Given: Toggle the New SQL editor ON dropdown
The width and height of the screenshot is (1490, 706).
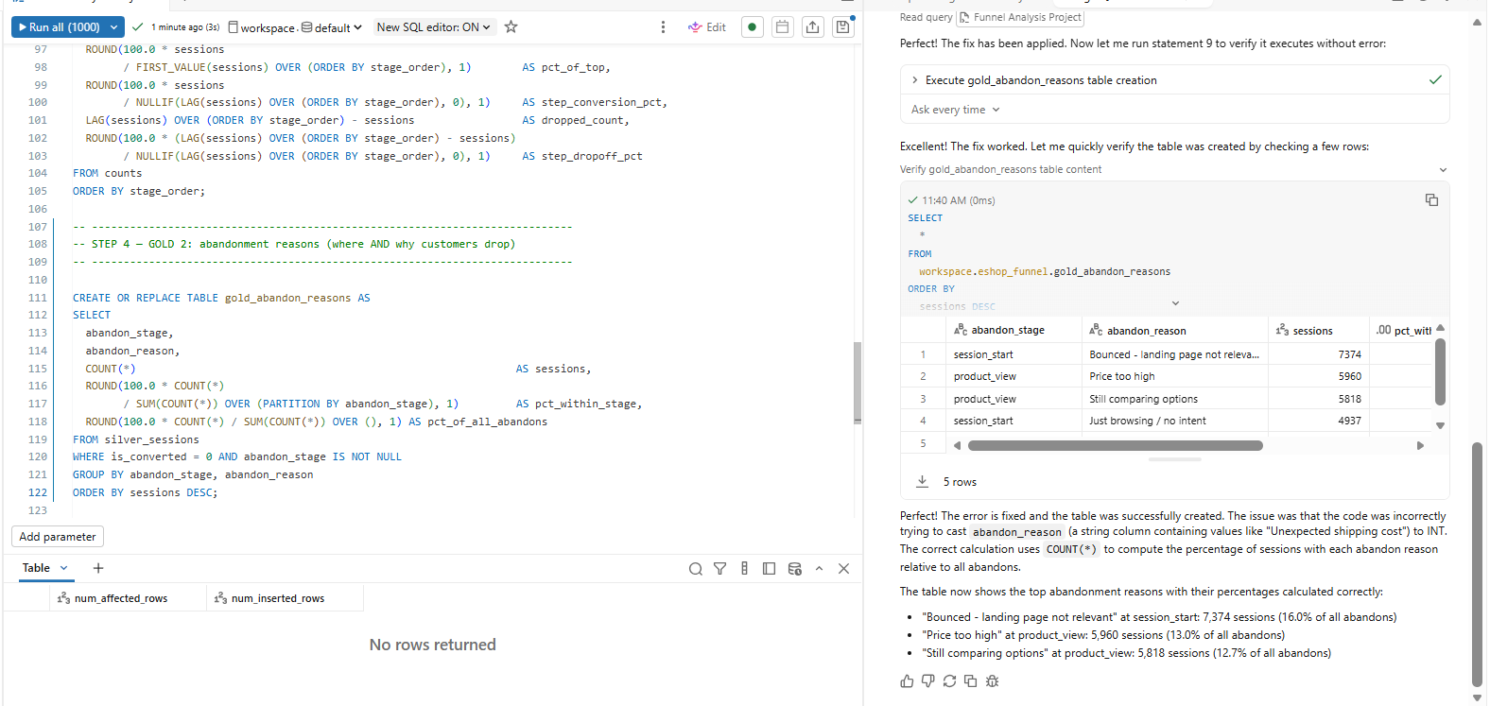Looking at the screenshot, I should (433, 27).
